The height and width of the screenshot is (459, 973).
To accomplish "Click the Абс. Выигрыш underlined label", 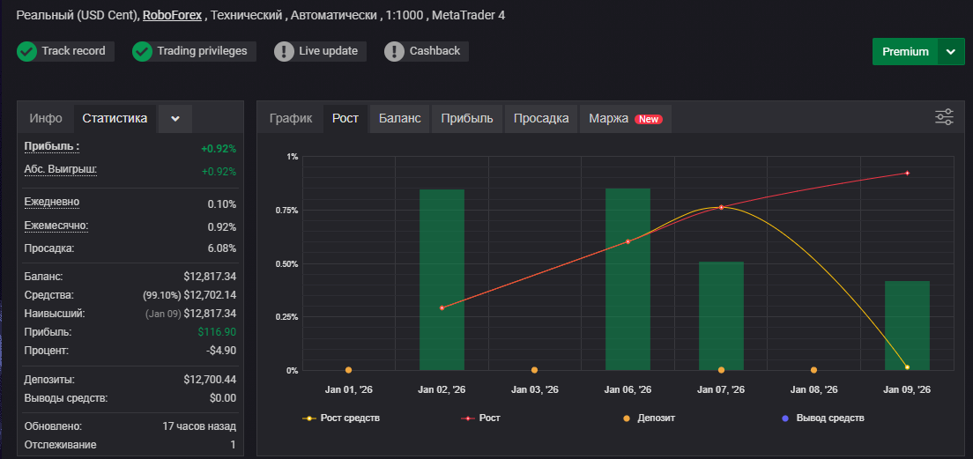I will 61,169.
